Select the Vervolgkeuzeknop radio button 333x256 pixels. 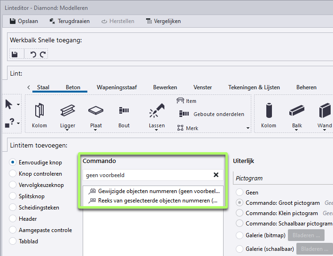[x=13, y=185]
